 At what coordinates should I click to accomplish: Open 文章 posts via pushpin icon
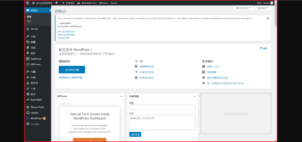pos(28,36)
